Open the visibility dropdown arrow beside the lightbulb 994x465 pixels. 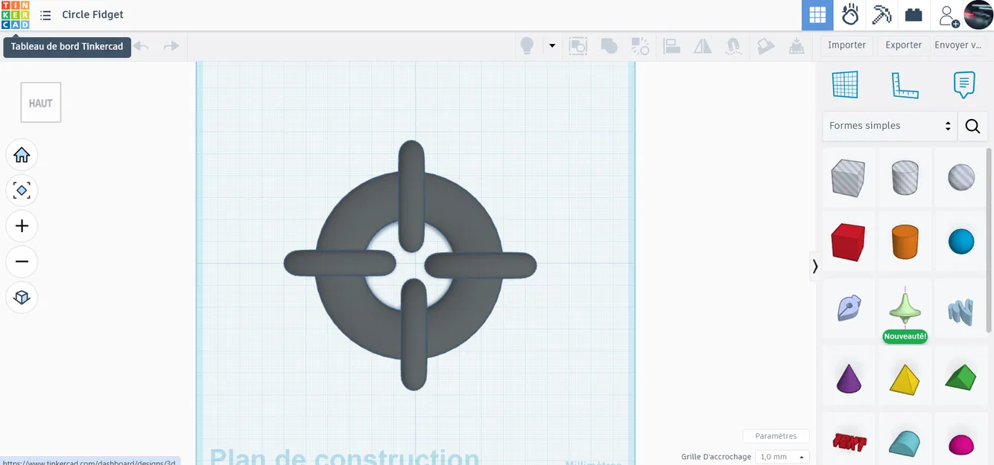pos(552,46)
